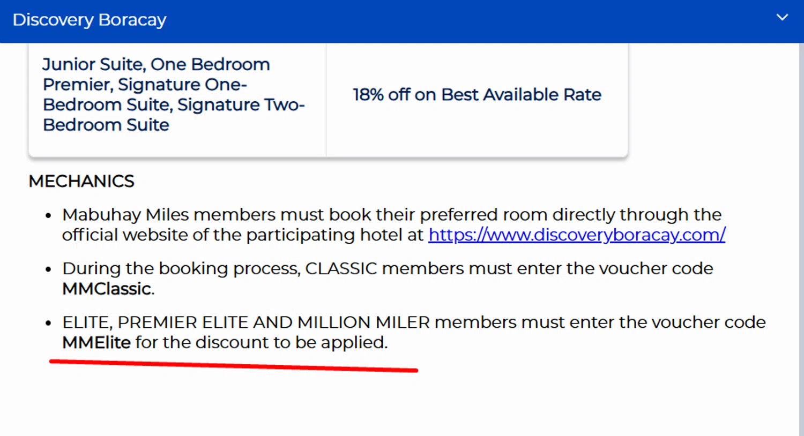Click the Junior Suite room types cell
The image size is (804, 436).
pos(174,95)
